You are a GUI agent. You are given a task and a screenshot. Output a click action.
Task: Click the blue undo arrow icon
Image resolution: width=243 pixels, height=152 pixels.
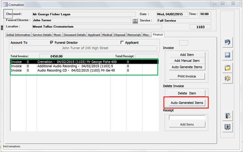pos(227,42)
